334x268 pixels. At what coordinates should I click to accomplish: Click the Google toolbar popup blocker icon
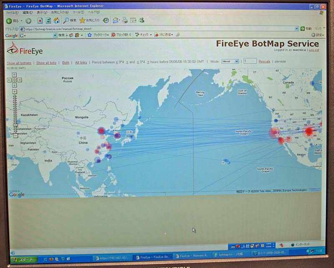point(114,35)
